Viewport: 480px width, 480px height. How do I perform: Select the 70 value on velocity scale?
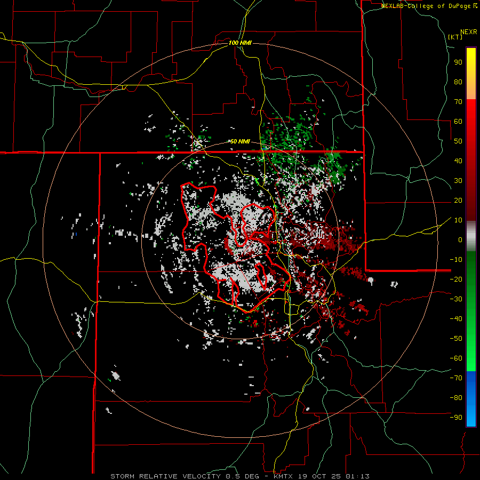[458, 102]
